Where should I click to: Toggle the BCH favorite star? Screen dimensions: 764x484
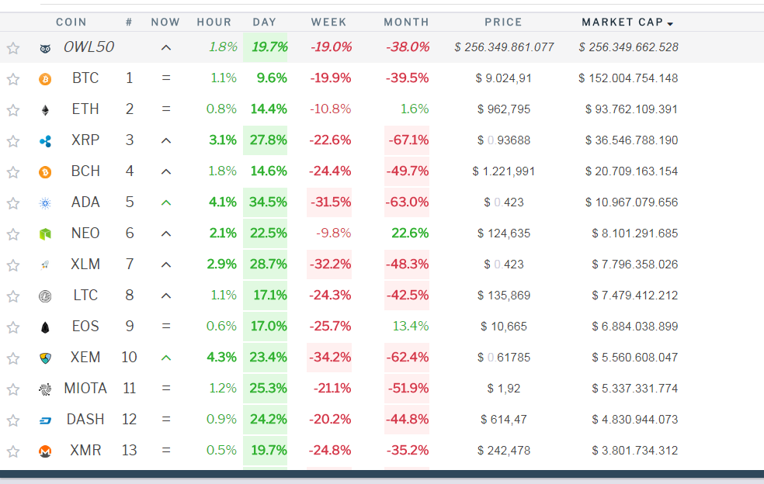point(13,172)
